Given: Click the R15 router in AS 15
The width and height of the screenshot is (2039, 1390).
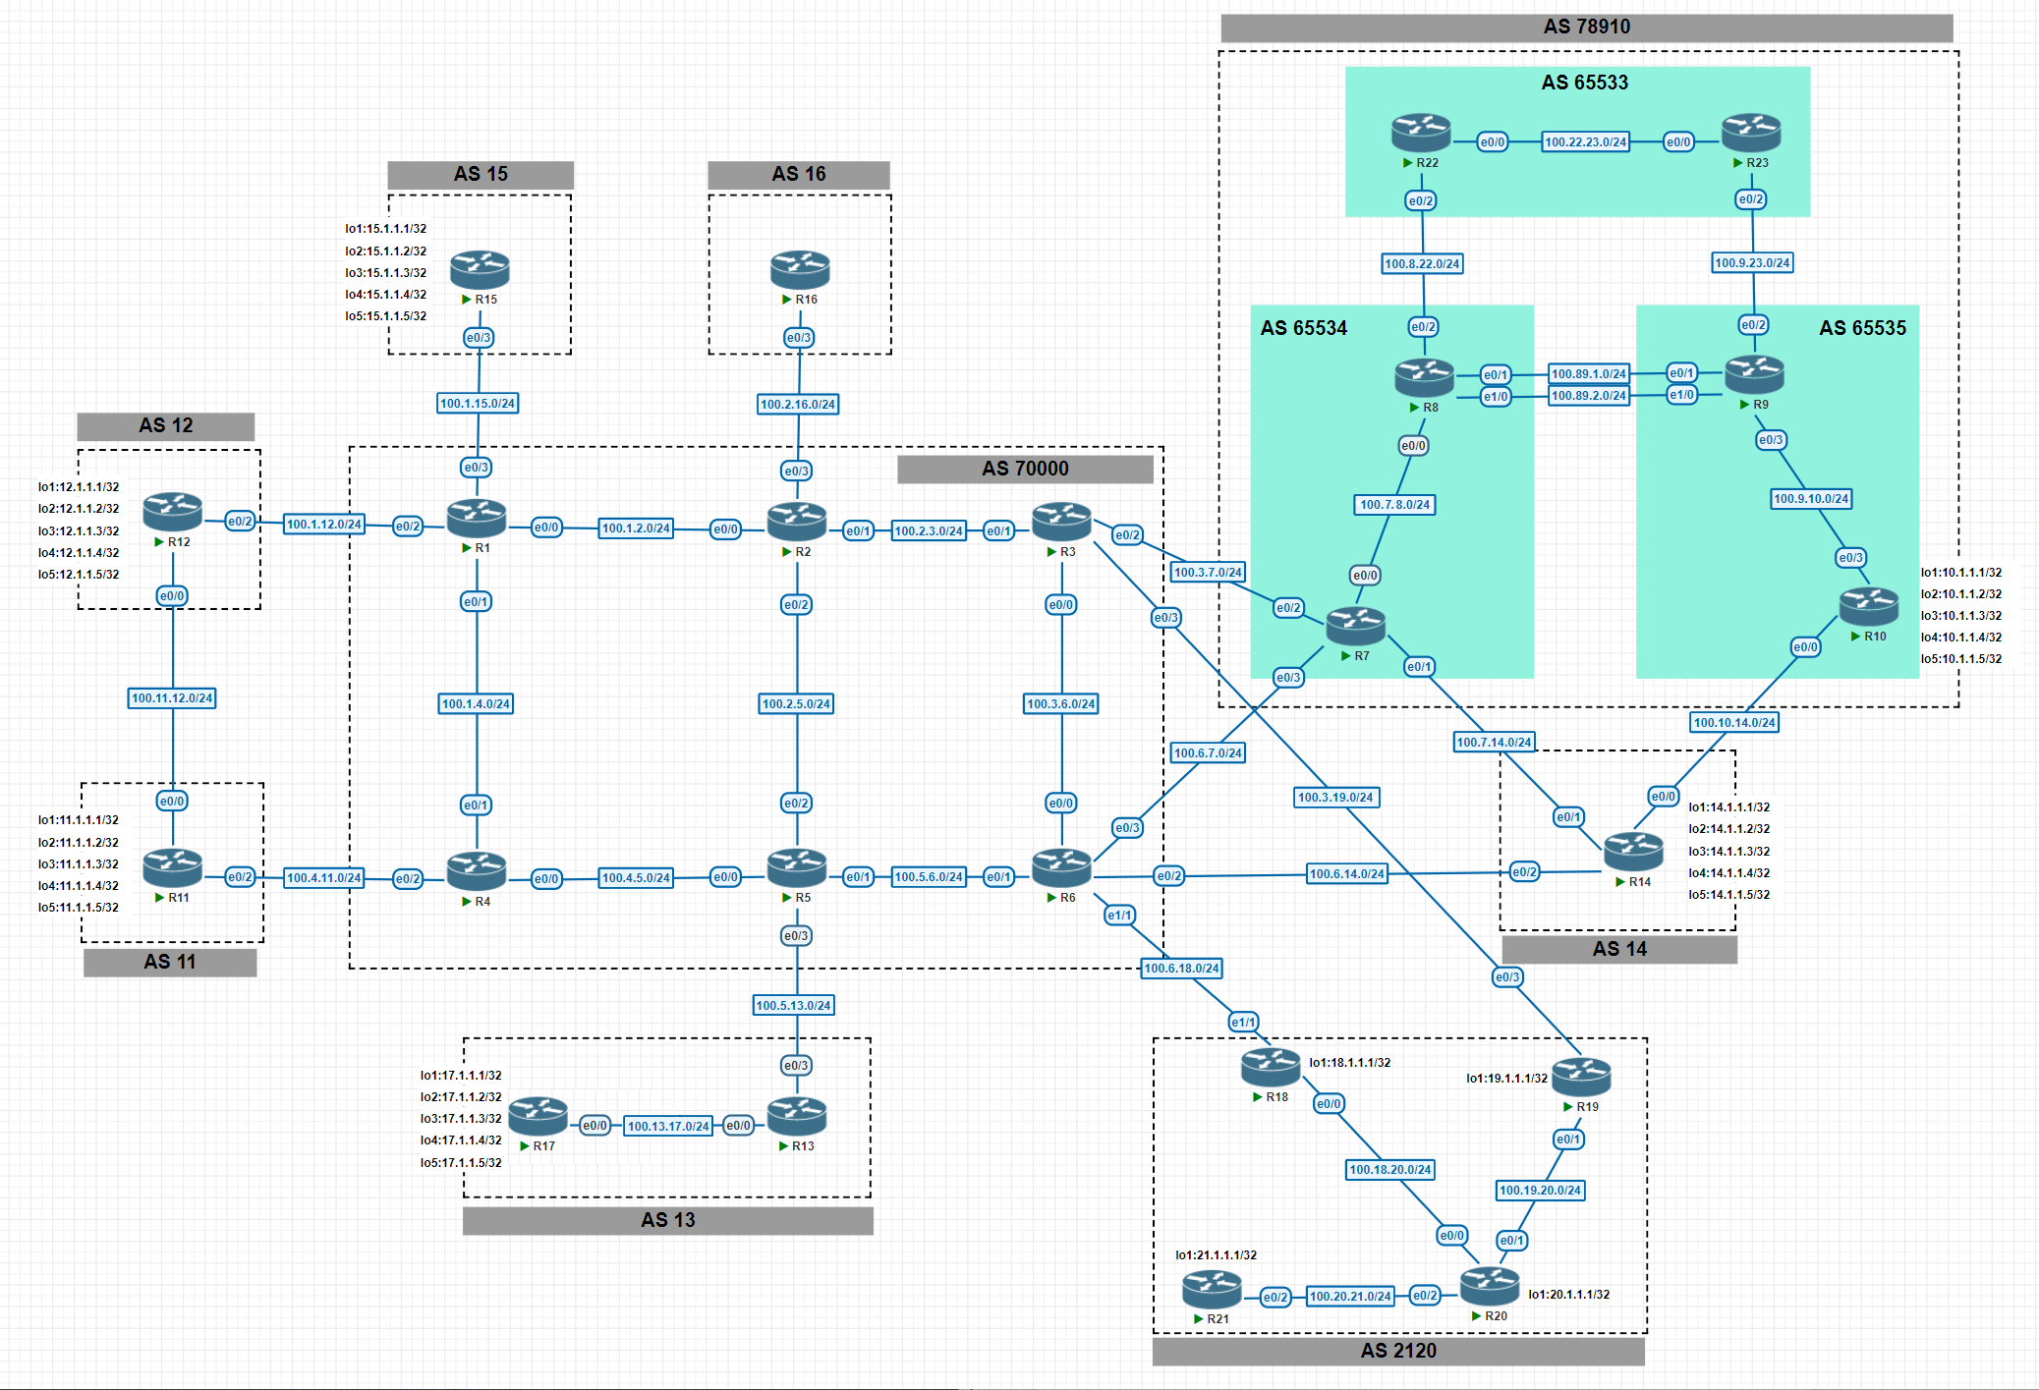Looking at the screenshot, I should (x=480, y=270).
